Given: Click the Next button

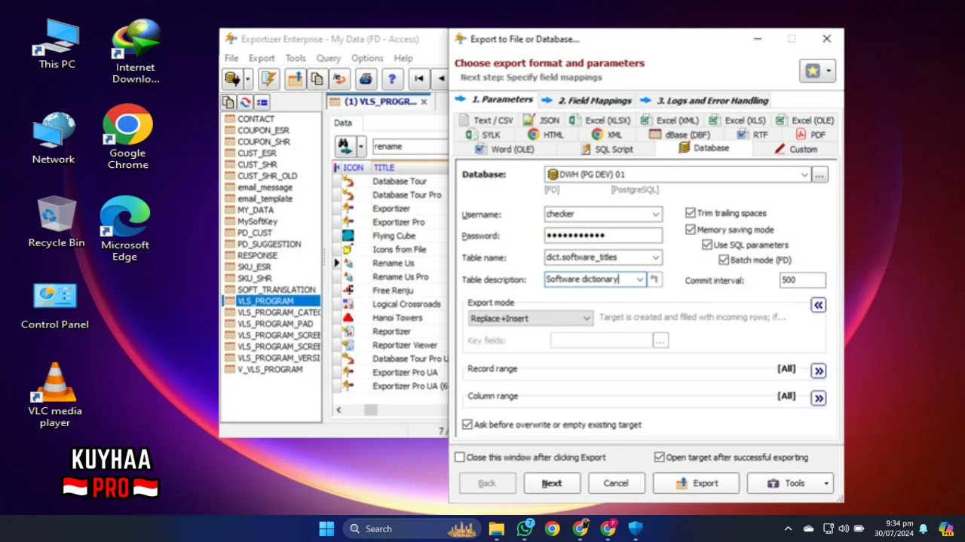Looking at the screenshot, I should coord(552,483).
